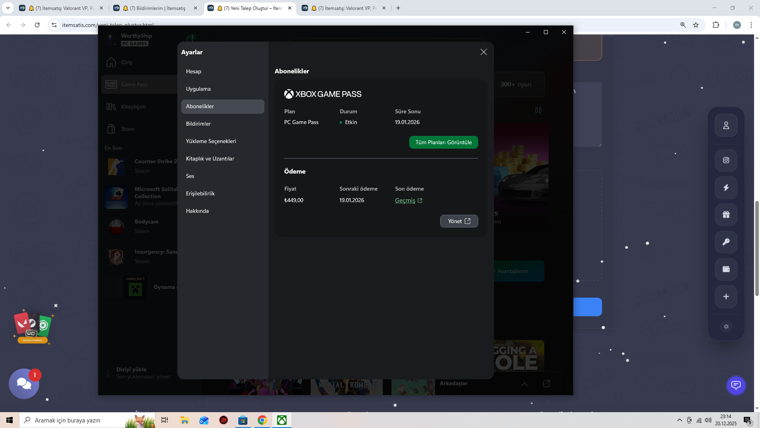Click the user profile icon in website sidebar
Screen dimensions: 760x428
[x=726, y=125]
